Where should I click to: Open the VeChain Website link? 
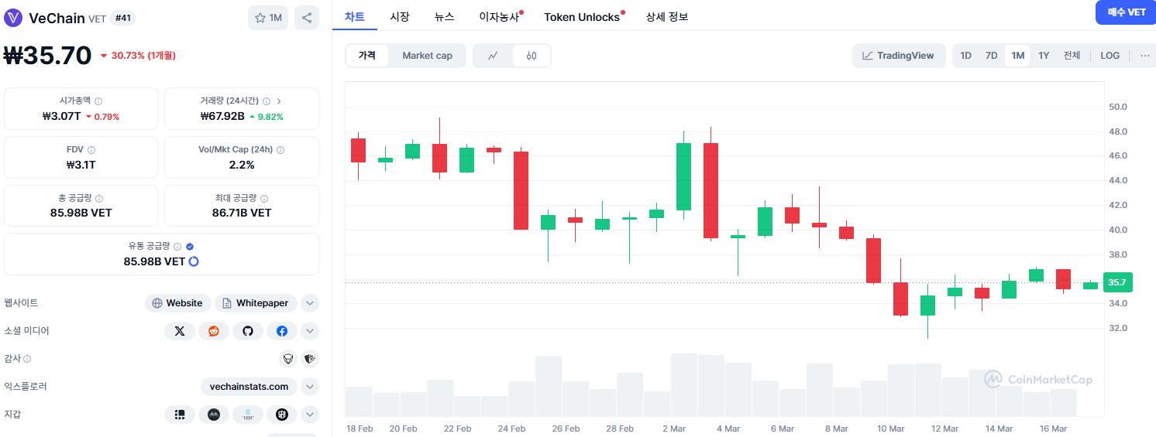(x=177, y=303)
